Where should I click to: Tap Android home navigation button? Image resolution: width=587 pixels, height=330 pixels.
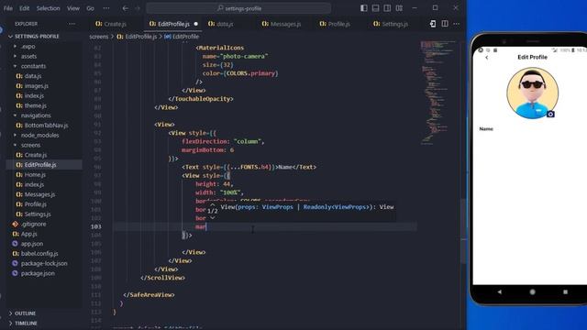pyautogui.click(x=532, y=291)
